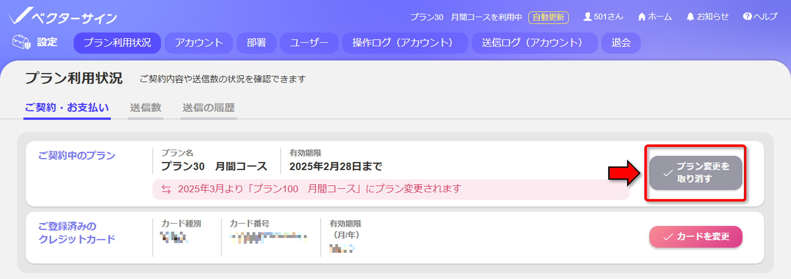
Task: Click the ご登録済みのクレジットカード heading
Action: coord(77,233)
